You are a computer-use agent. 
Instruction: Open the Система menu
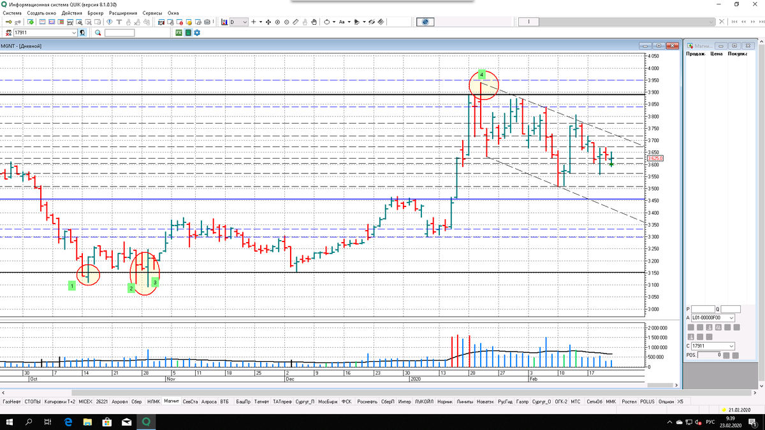click(12, 13)
